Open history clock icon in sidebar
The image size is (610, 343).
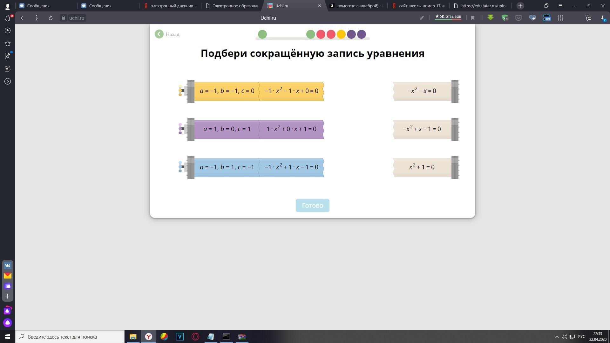8,30
